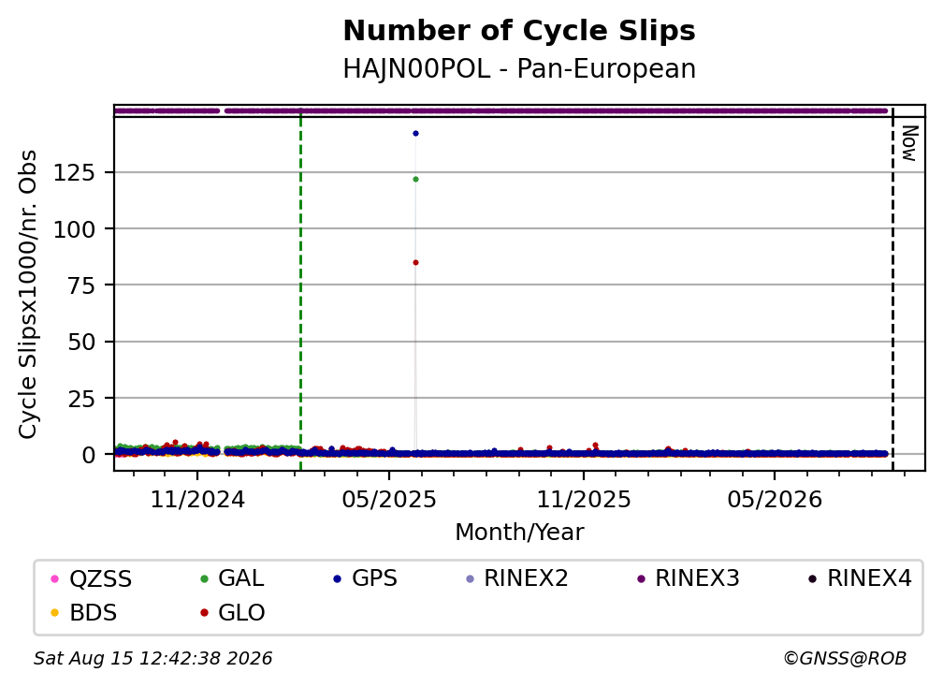Click the timestamp 'Sat Aug 15 12:42:38 2026'
The width and height of the screenshot is (943, 687).
tap(152, 659)
